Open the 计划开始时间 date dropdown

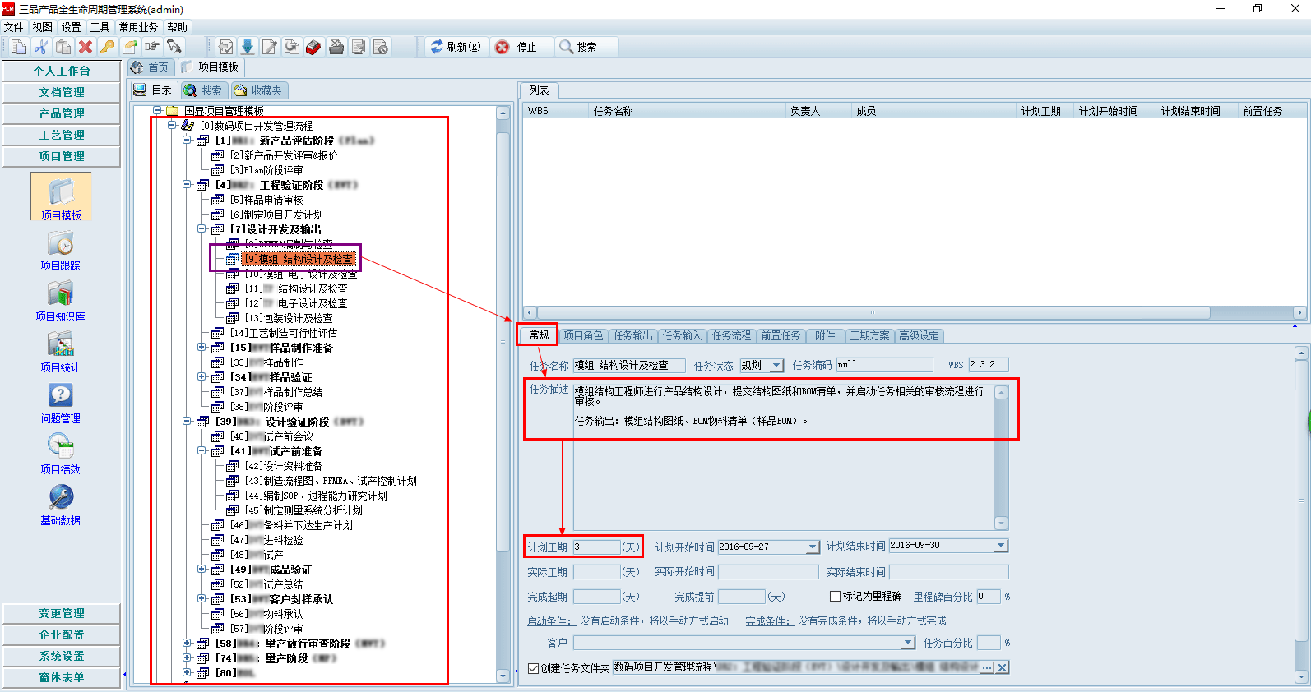coord(813,547)
